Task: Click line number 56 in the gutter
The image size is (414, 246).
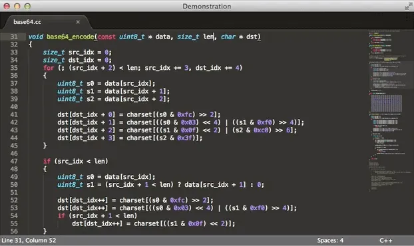Action: pos(14,231)
